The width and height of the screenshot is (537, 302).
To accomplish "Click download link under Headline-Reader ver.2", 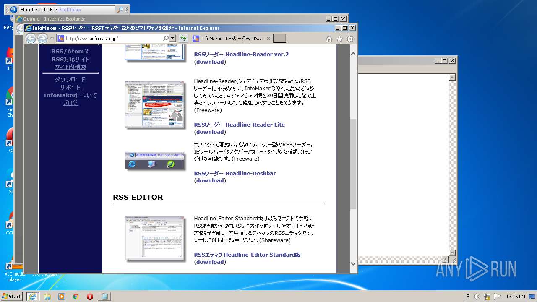I will [x=210, y=62].
